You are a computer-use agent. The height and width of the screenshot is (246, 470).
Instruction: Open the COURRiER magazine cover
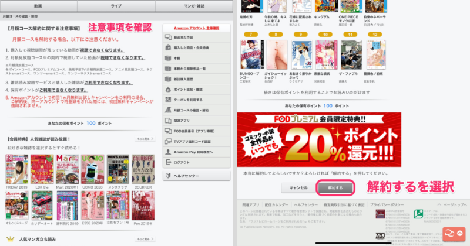(x=143, y=169)
